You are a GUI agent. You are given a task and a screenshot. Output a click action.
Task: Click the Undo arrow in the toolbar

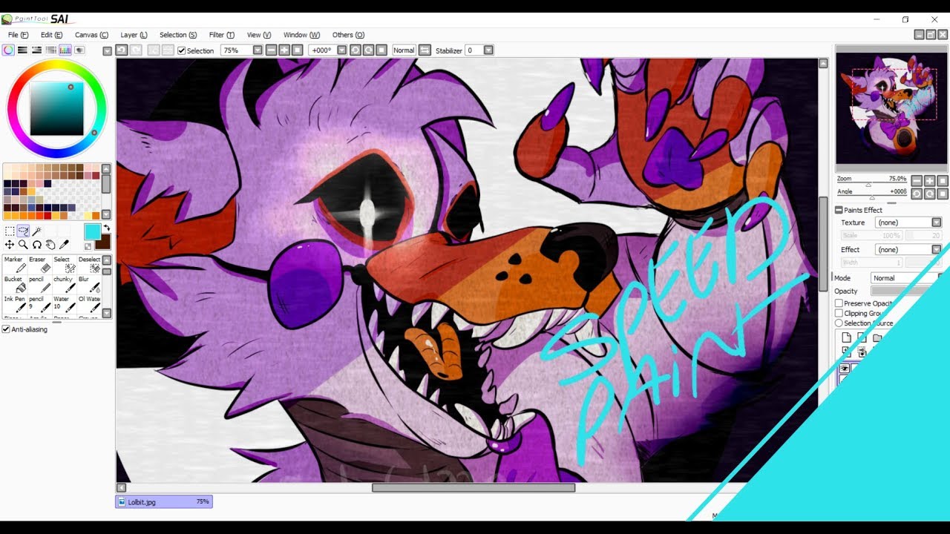122,50
